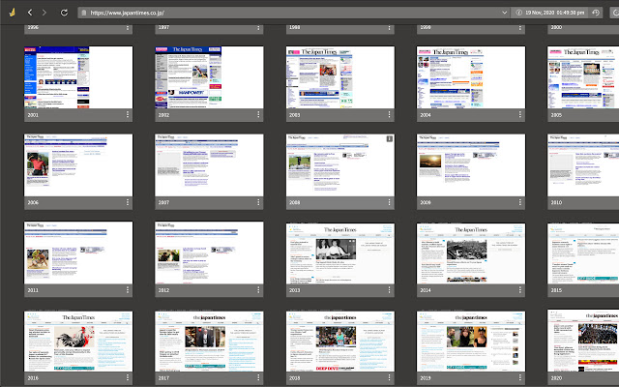619x387 pixels.
Task: Load the 2018 snapshot preview
Action: click(339, 342)
